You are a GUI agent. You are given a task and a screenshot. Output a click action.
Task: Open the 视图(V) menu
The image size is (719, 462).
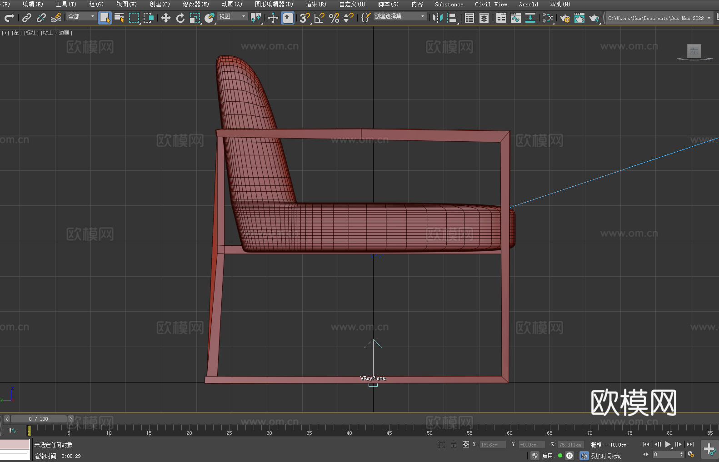(126, 4)
